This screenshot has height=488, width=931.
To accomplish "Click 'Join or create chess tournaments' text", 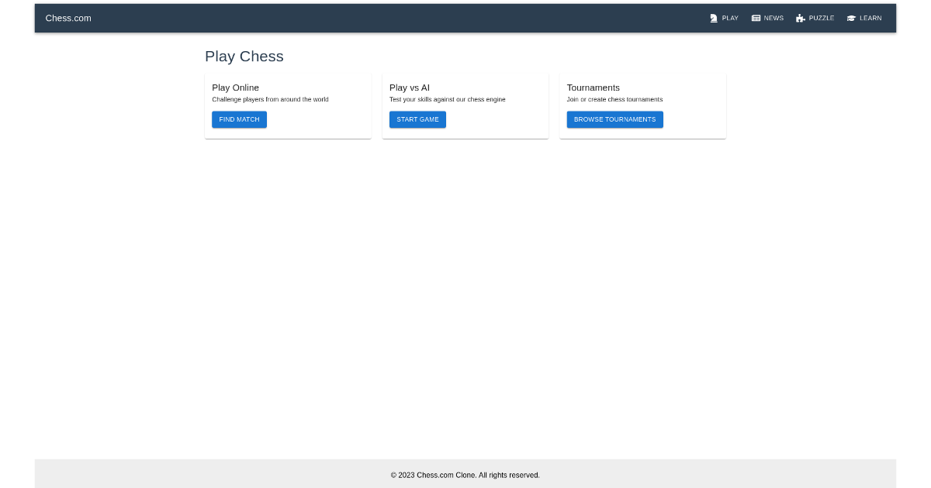I will point(614,99).
